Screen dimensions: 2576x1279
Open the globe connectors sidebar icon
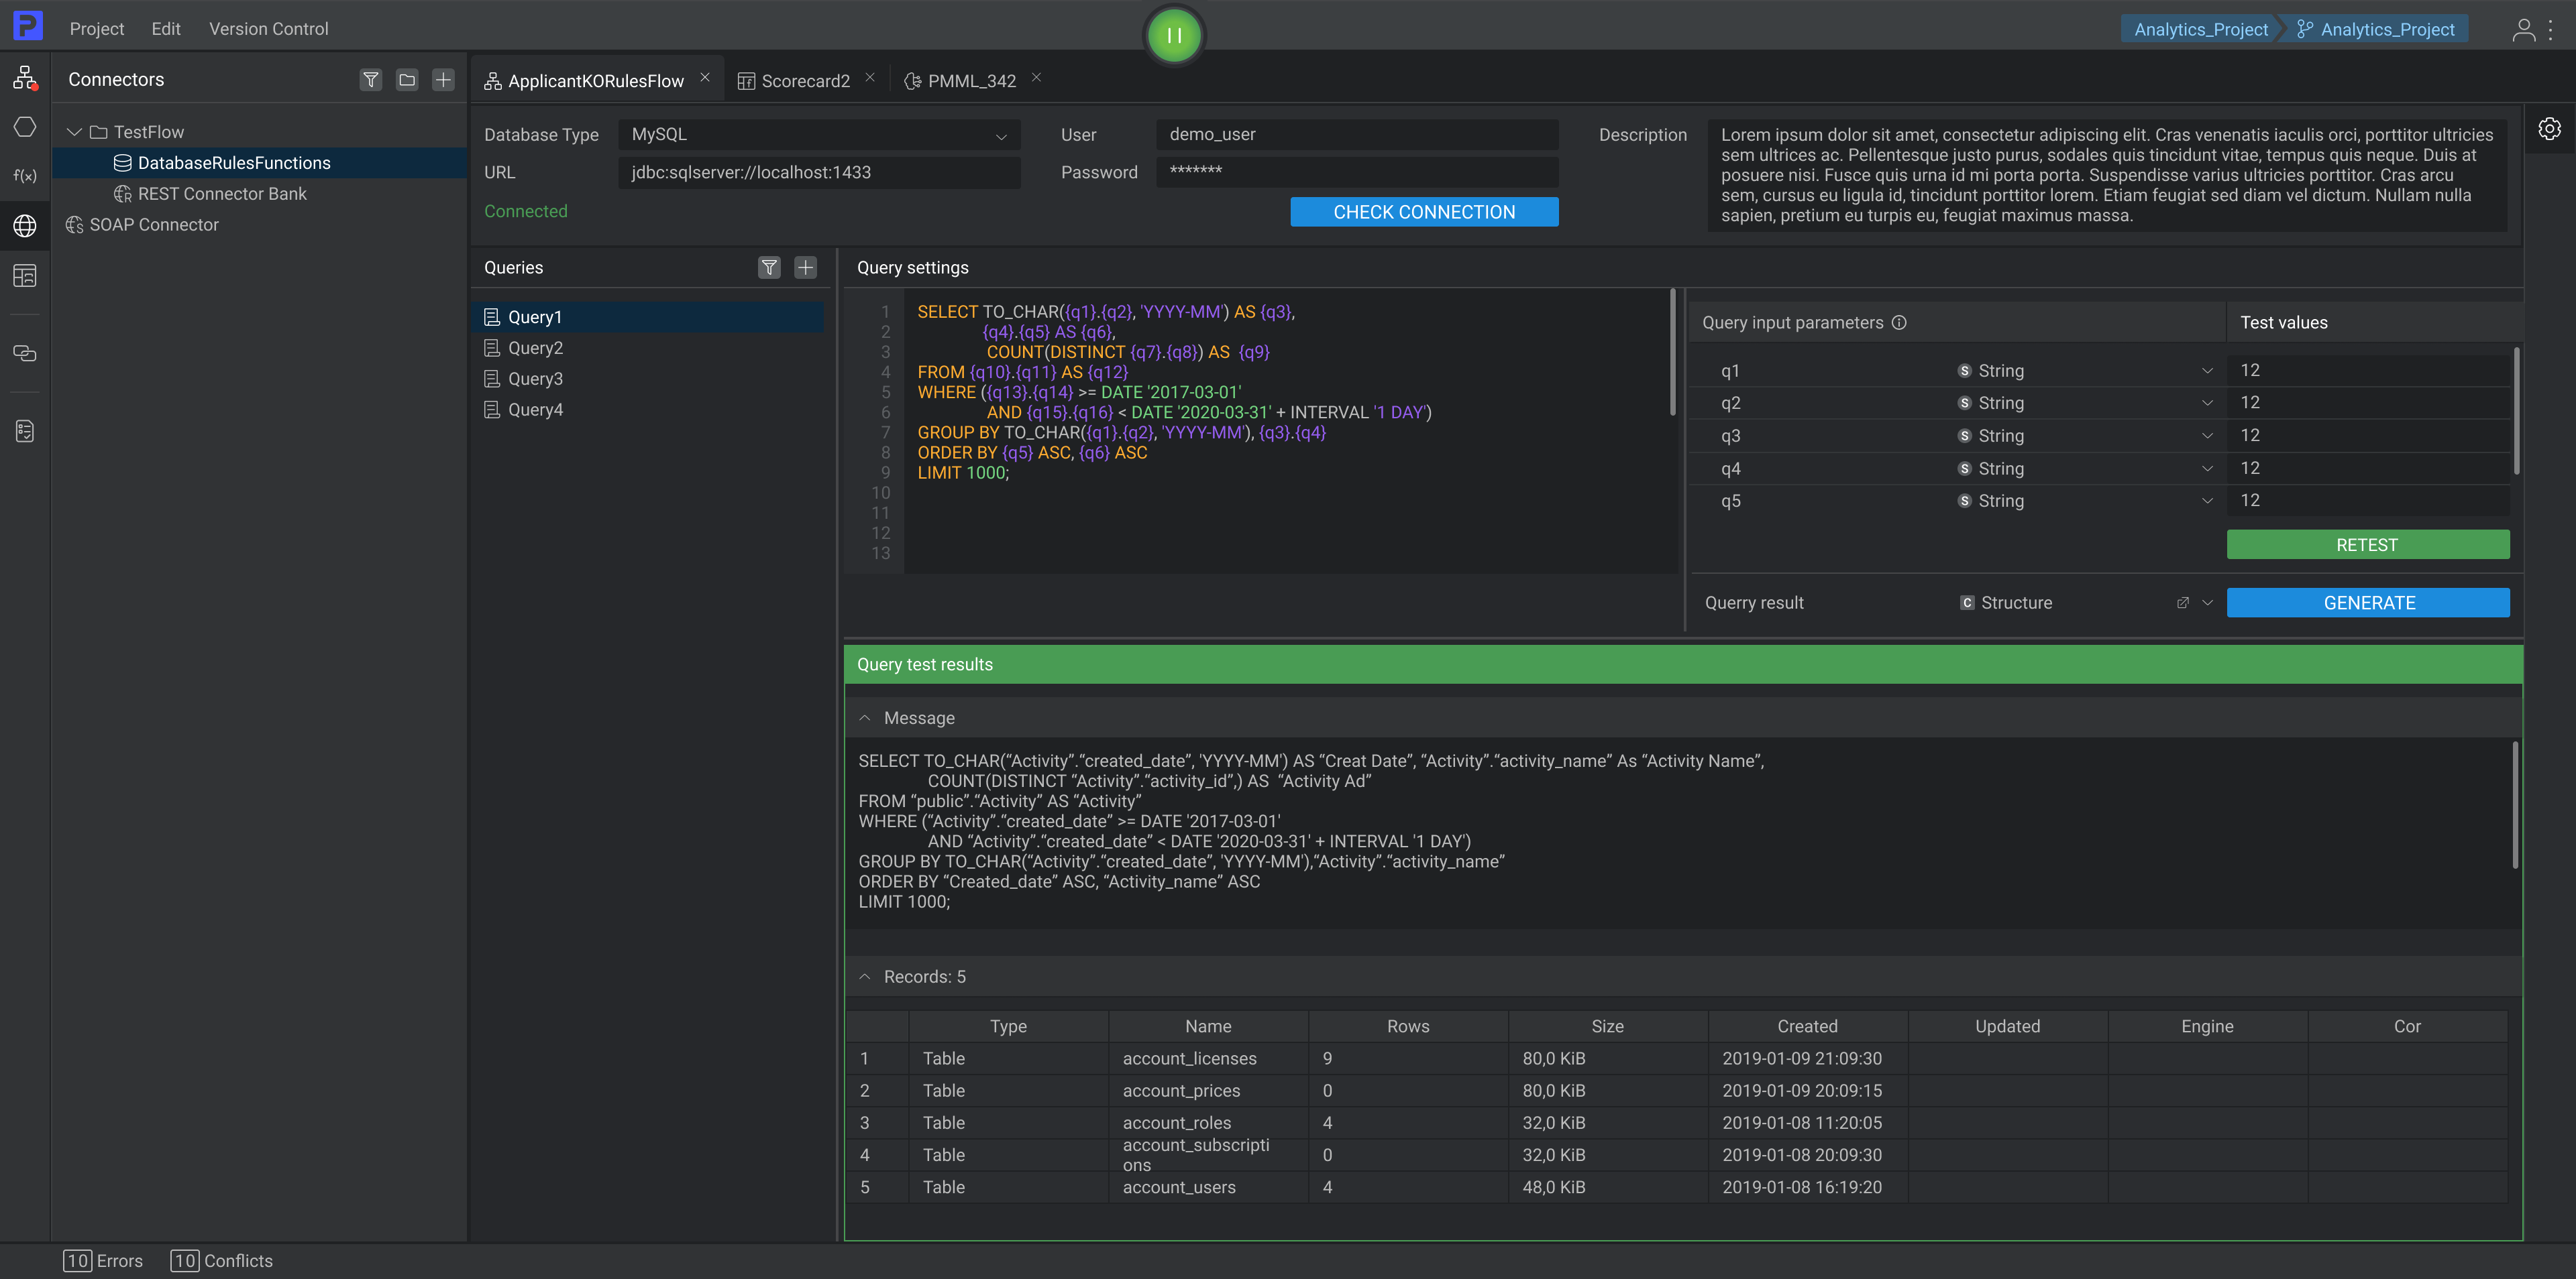point(25,226)
